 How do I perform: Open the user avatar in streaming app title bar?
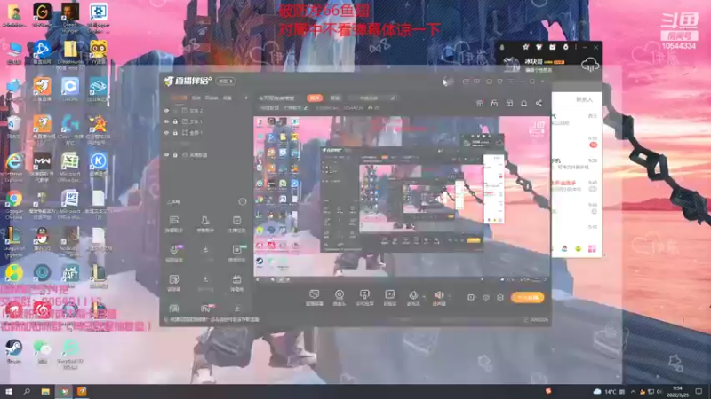click(x=448, y=82)
